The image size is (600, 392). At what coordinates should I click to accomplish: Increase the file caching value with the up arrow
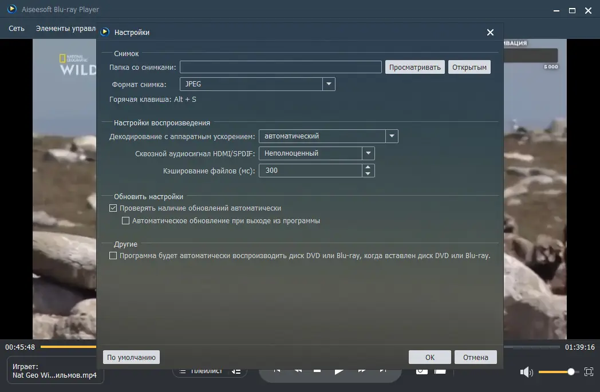368,167
